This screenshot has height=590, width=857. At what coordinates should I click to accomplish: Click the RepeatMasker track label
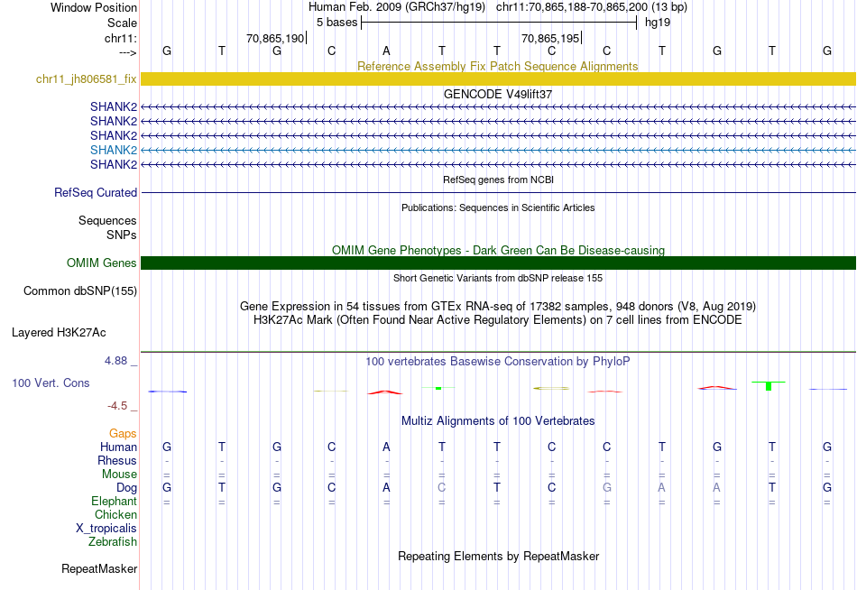pyautogui.click(x=99, y=569)
